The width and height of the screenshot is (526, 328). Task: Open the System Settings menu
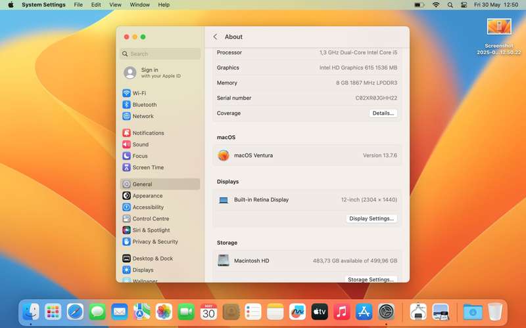[43, 5]
